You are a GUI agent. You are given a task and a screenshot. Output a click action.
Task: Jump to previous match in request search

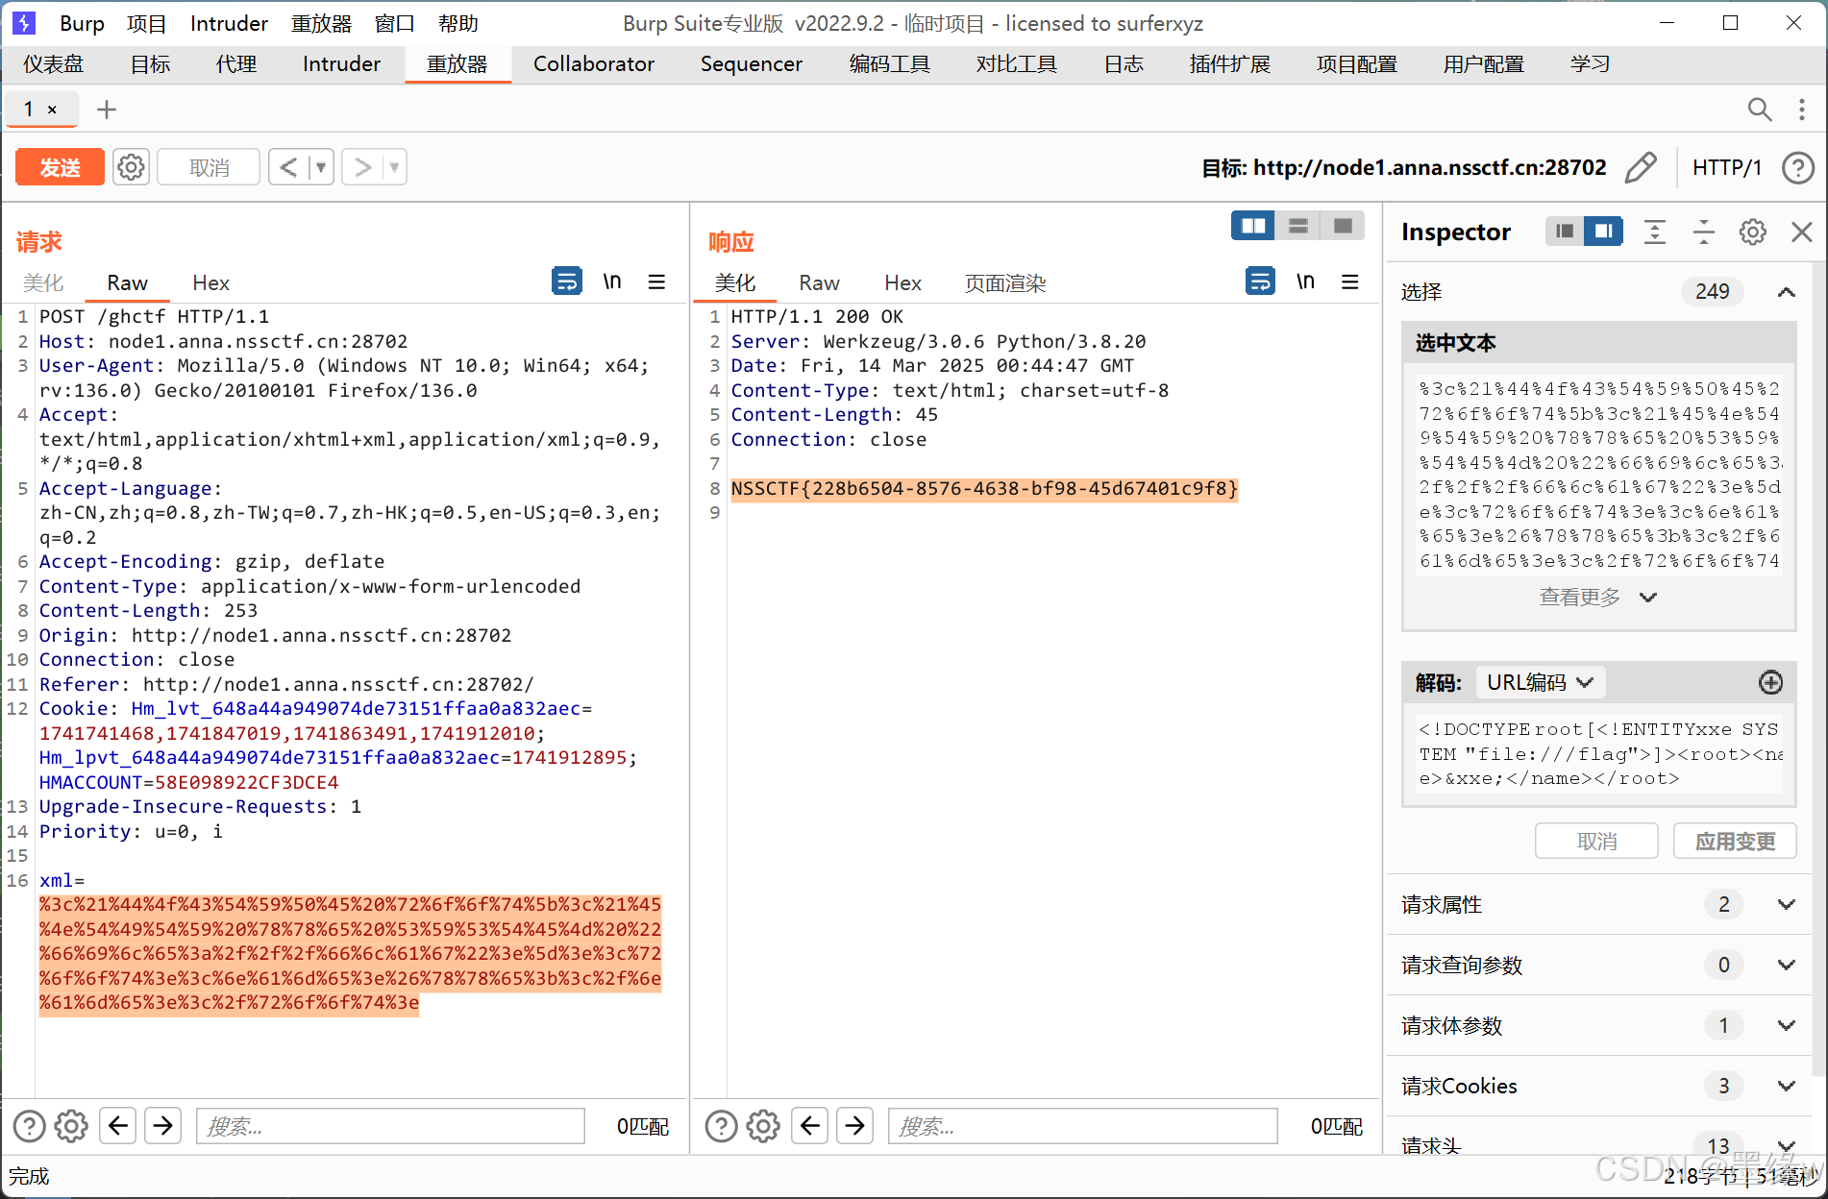(x=118, y=1125)
